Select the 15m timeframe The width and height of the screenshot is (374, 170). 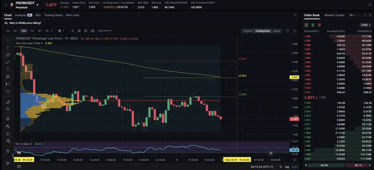[24, 31]
